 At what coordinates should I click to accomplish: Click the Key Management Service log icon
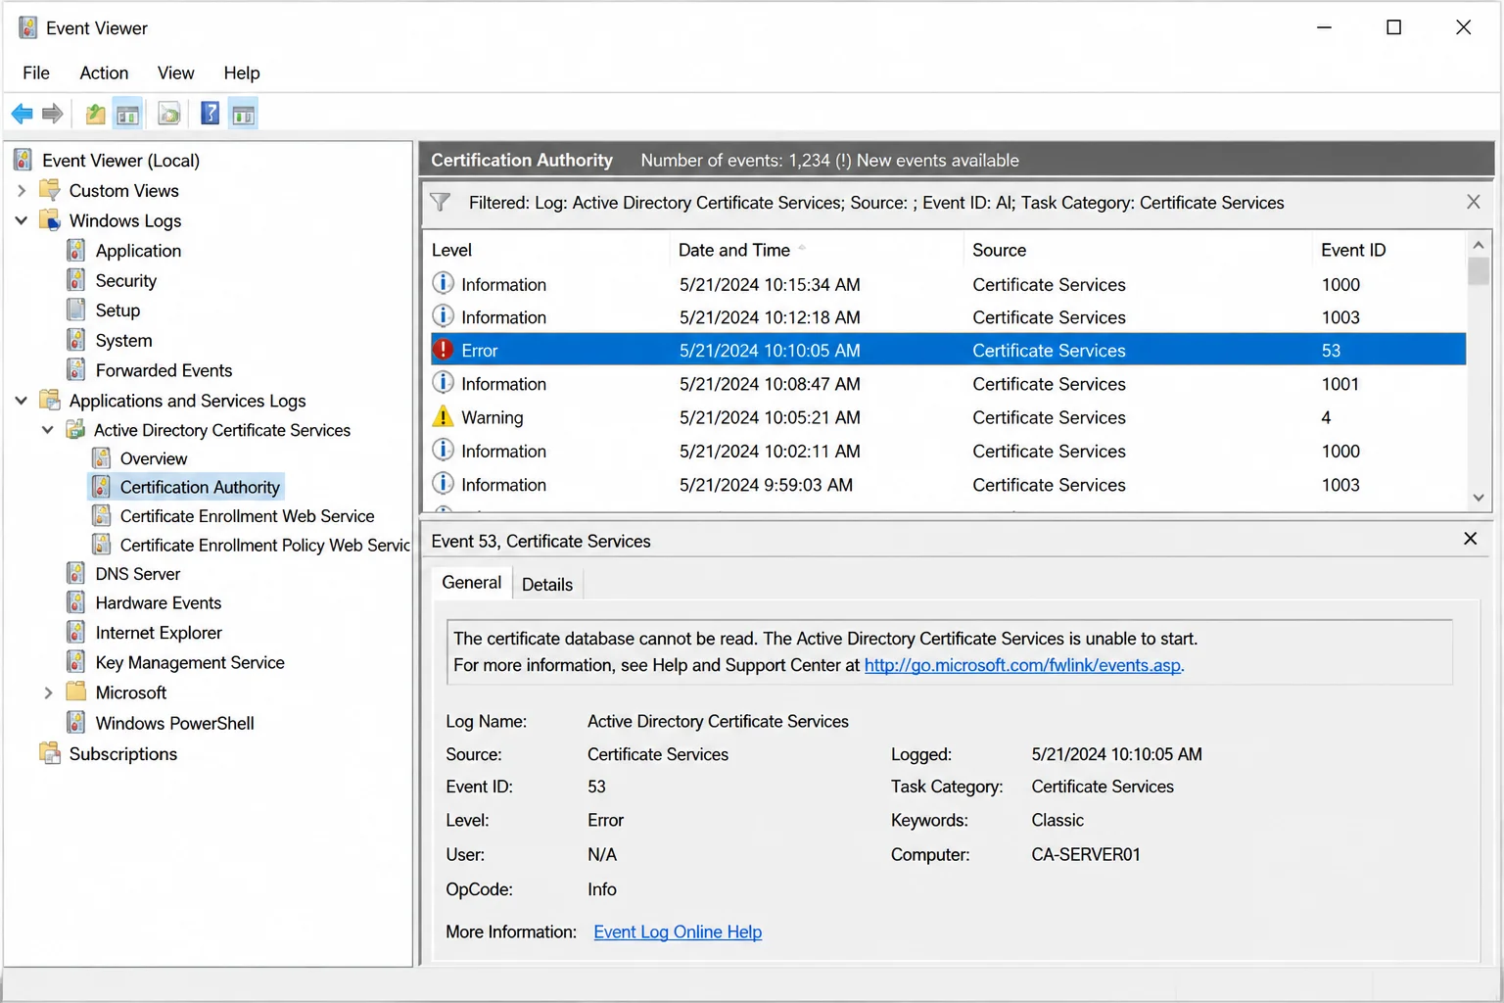click(76, 662)
